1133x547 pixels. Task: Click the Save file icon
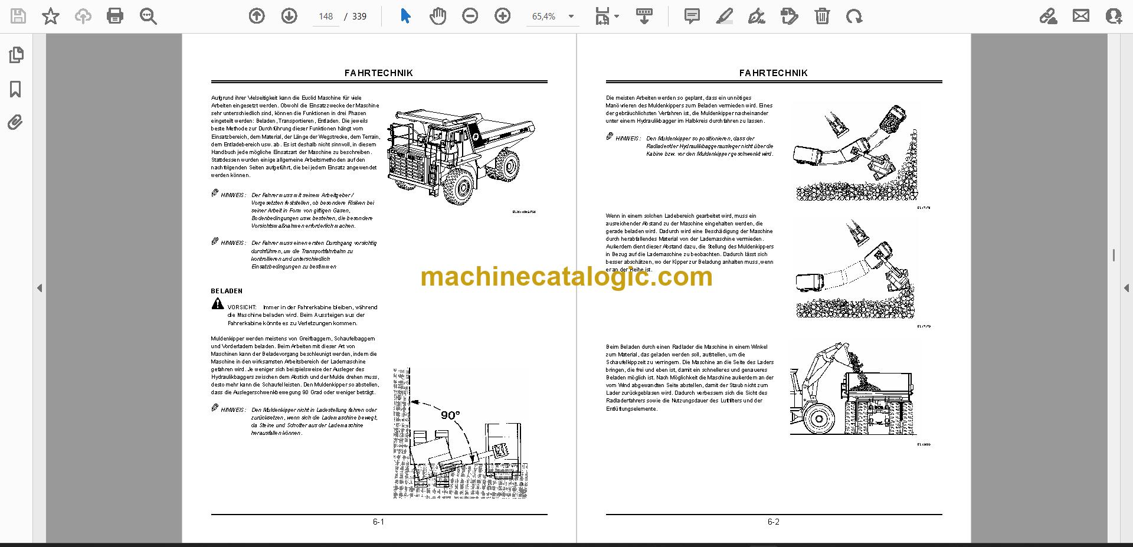click(18, 16)
